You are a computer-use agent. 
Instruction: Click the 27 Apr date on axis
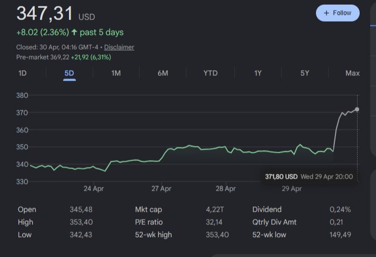tap(161, 189)
